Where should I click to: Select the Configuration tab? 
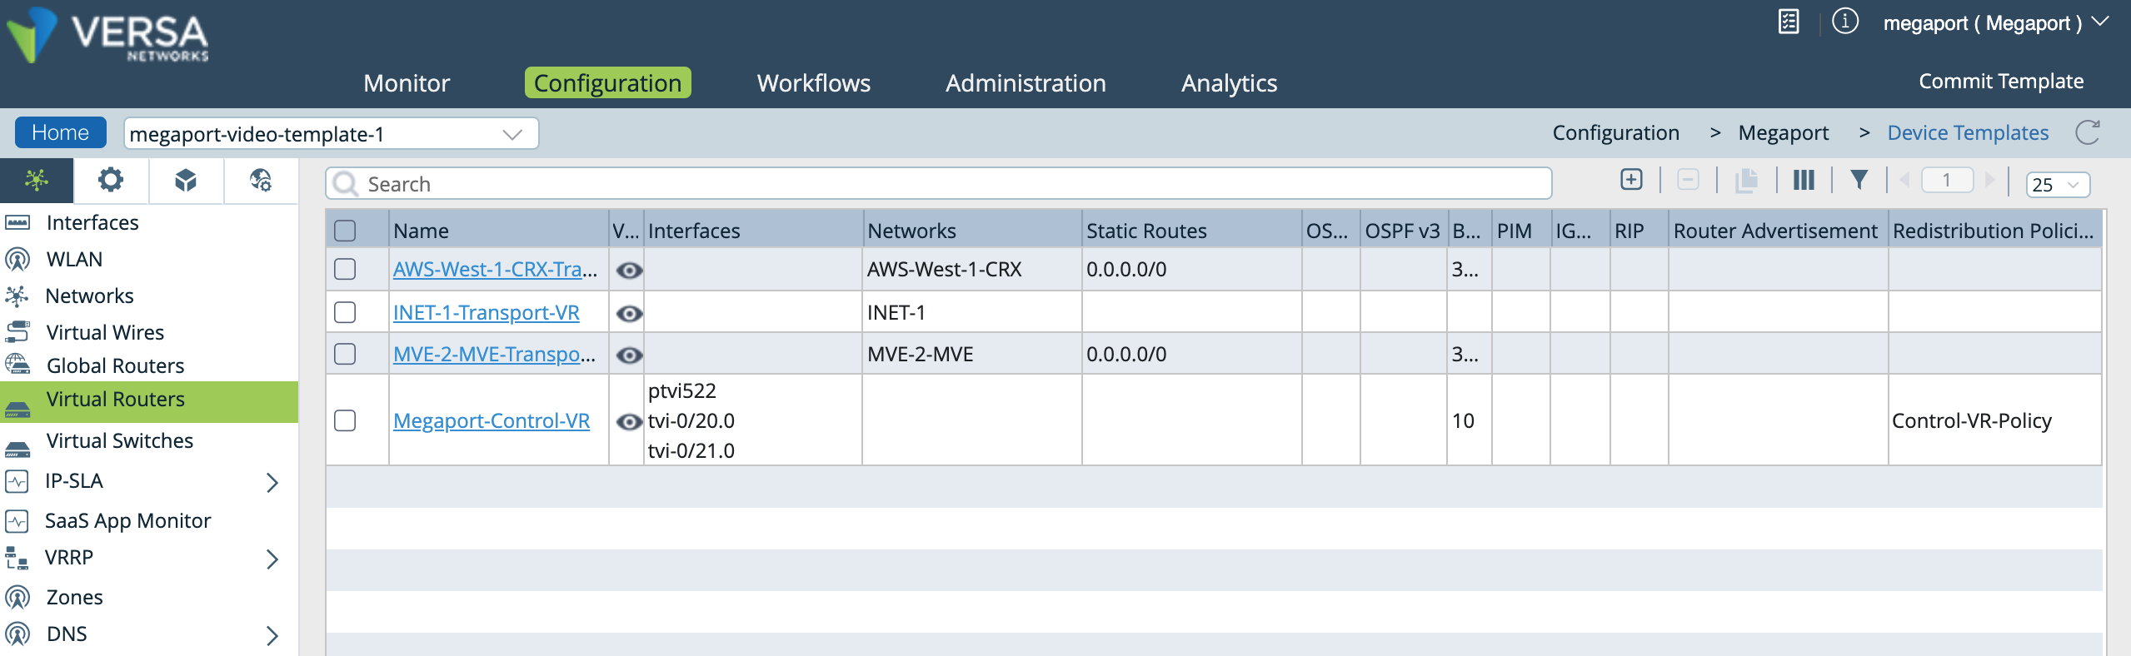click(608, 83)
